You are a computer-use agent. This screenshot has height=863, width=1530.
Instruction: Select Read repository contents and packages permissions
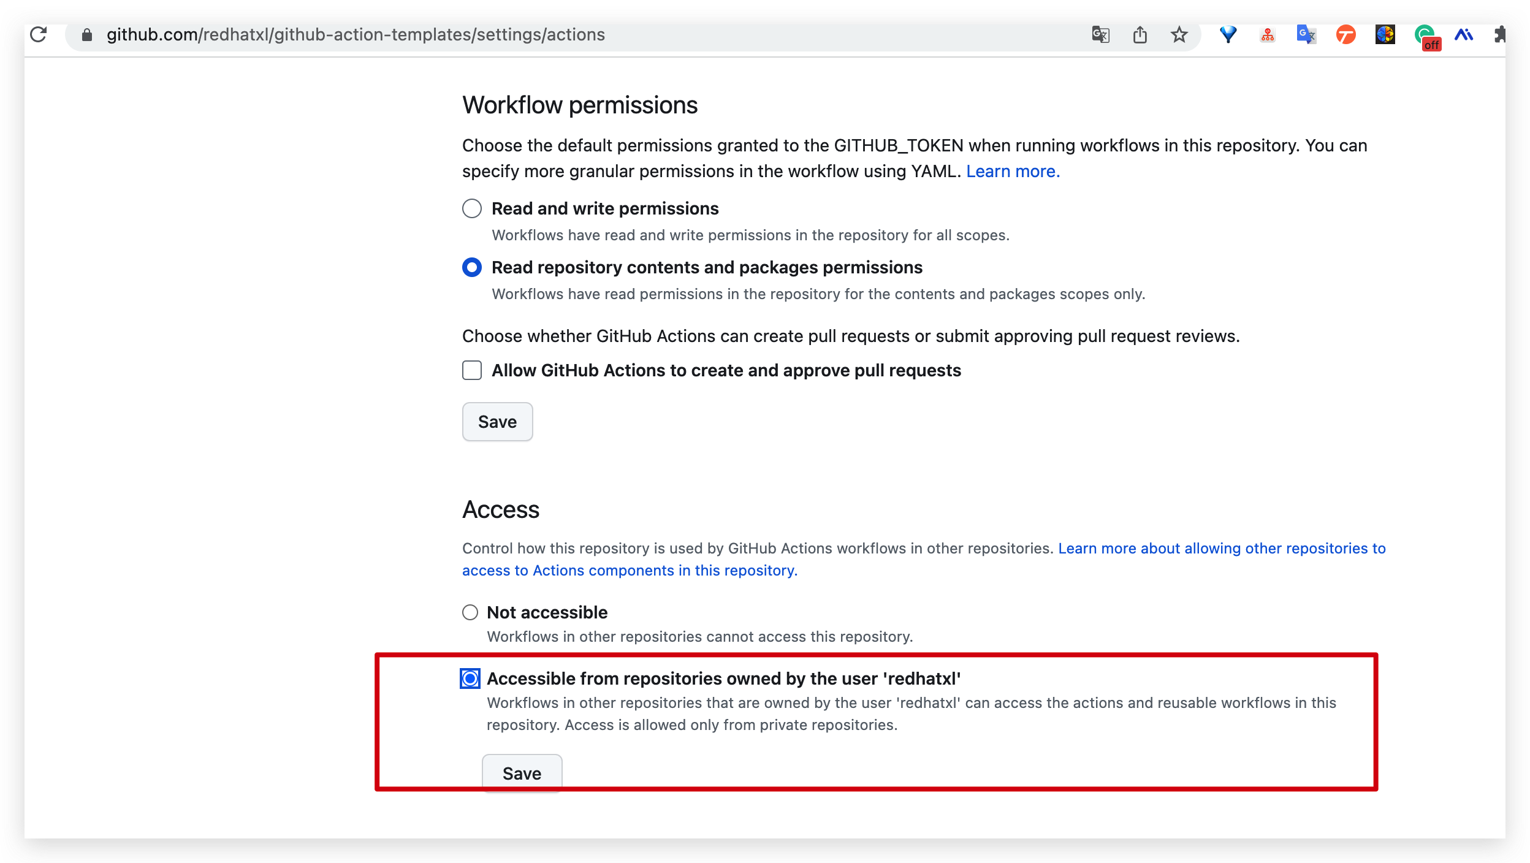tap(471, 267)
